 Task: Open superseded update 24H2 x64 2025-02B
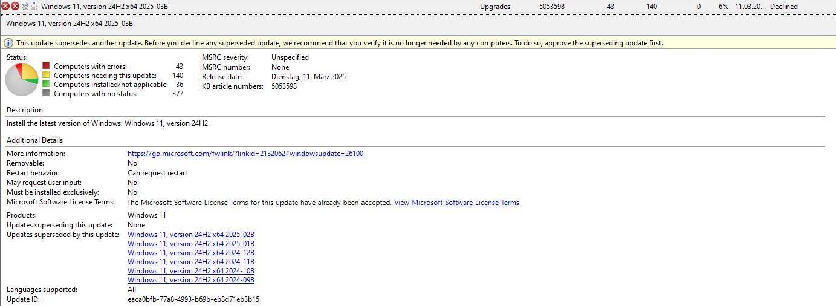tap(190, 235)
